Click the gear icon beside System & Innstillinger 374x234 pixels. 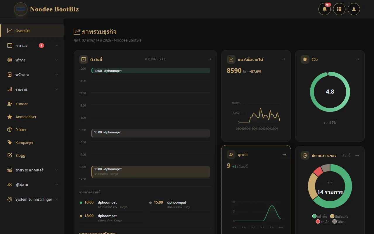coord(10,199)
